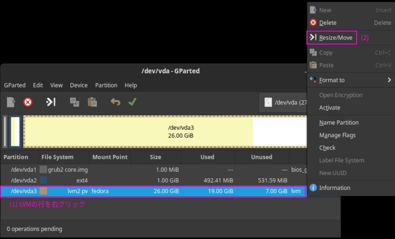This screenshot has width=395, height=239.
Task: Click the lvm2 pv tan color swatch
Action: [x=43, y=191]
